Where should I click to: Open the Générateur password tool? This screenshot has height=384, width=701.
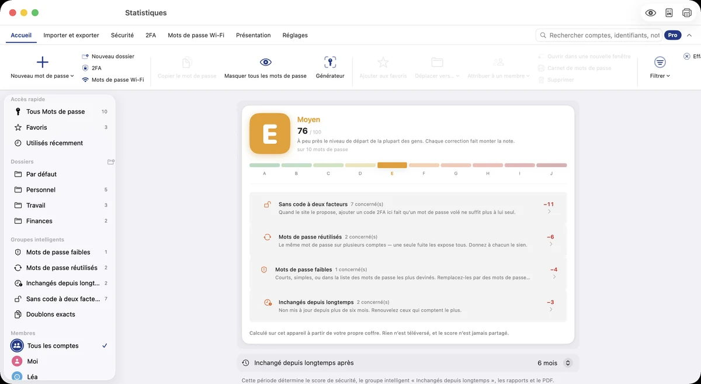click(x=330, y=67)
